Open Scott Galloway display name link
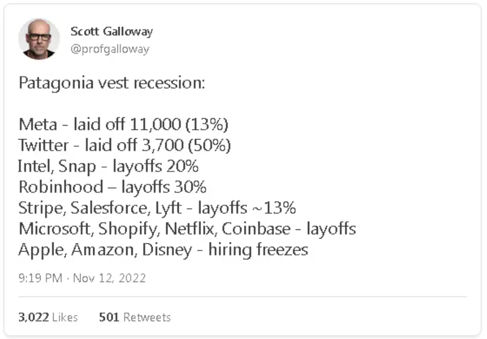 (112, 32)
